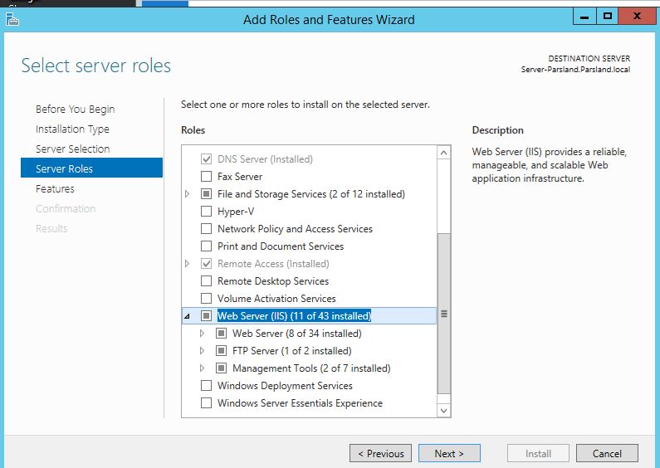The width and height of the screenshot is (660, 468).
Task: Open the Installation Type step
Action: (72, 129)
